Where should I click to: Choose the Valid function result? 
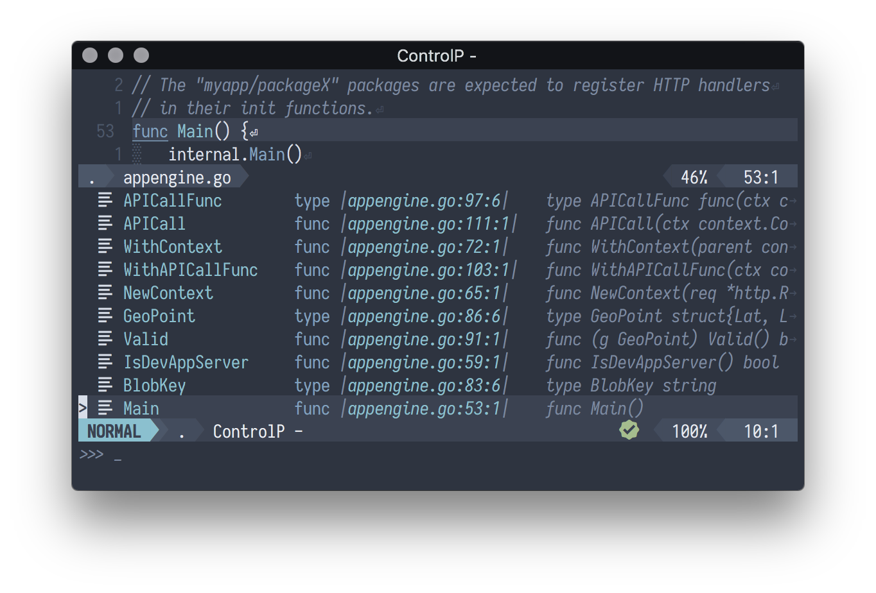pos(146,339)
